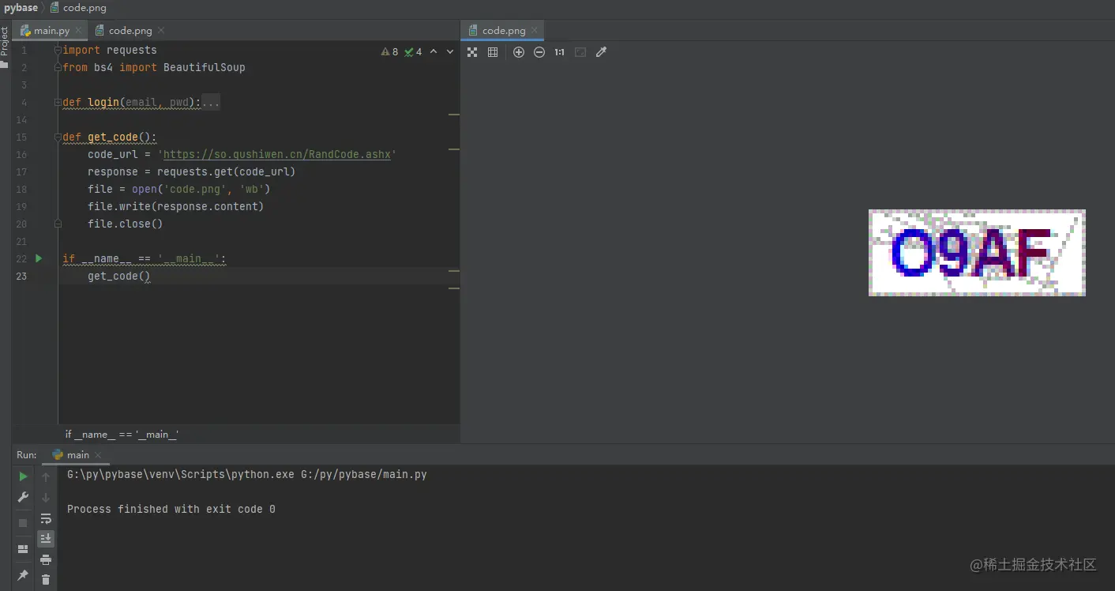Close the main run tab
This screenshot has height=591, width=1115.
pos(98,455)
